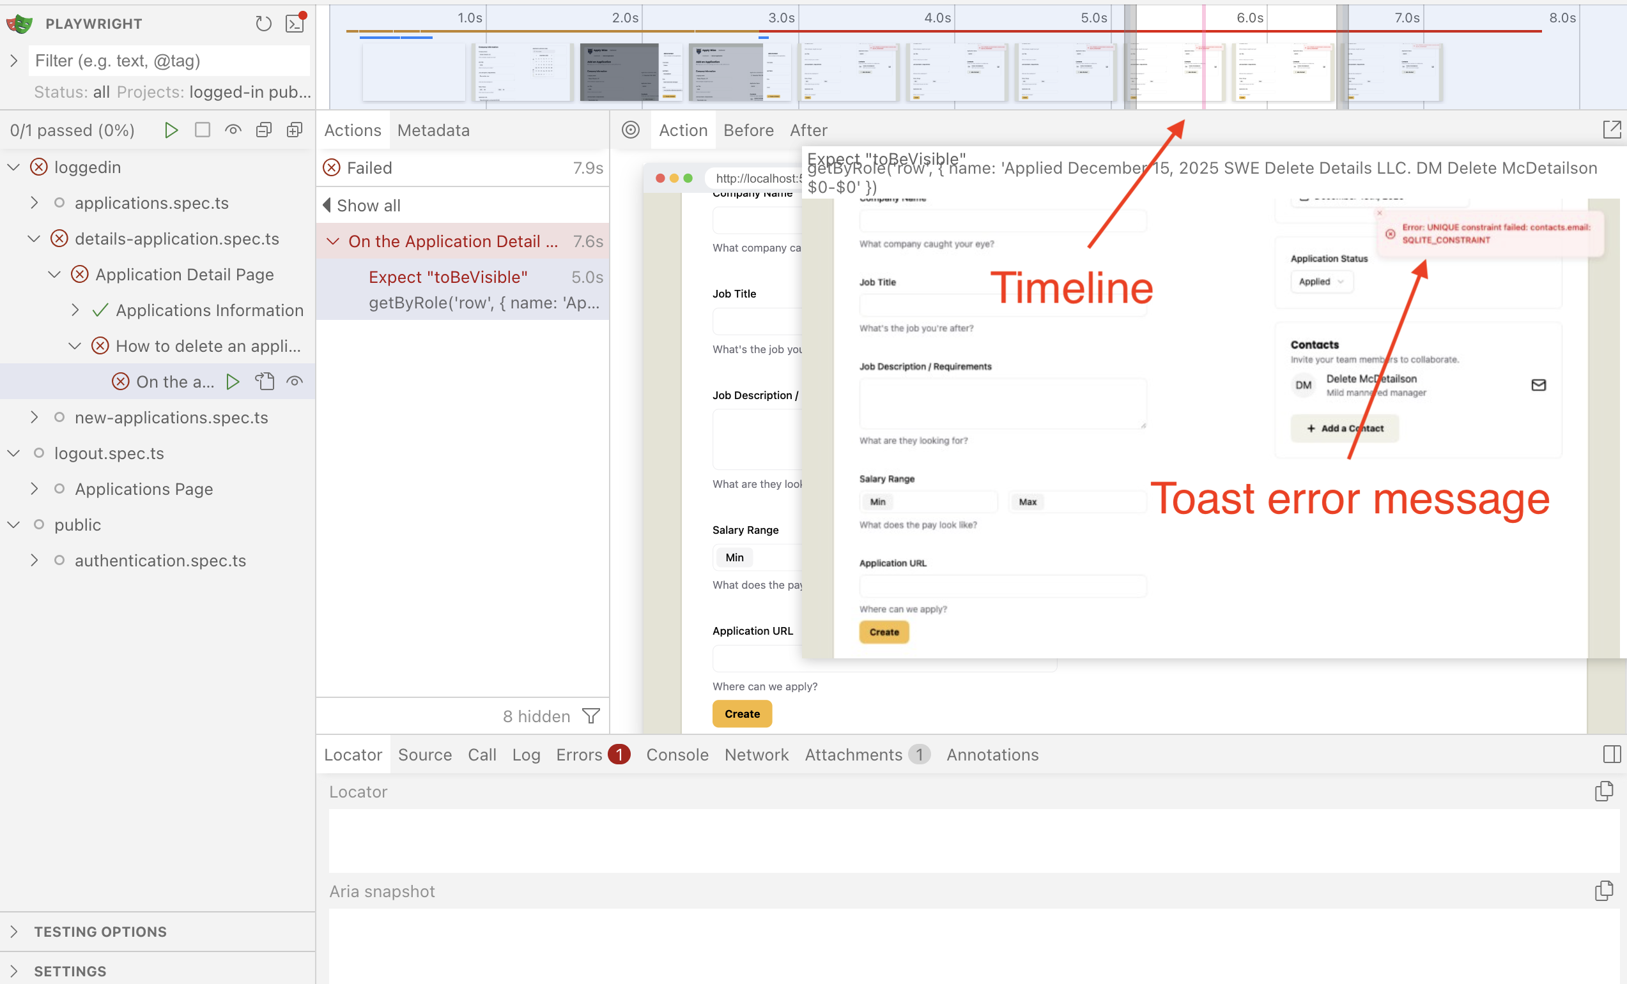Screen dimensions: 1627x984
Task: Run all tests with the green play icon
Action: point(171,130)
